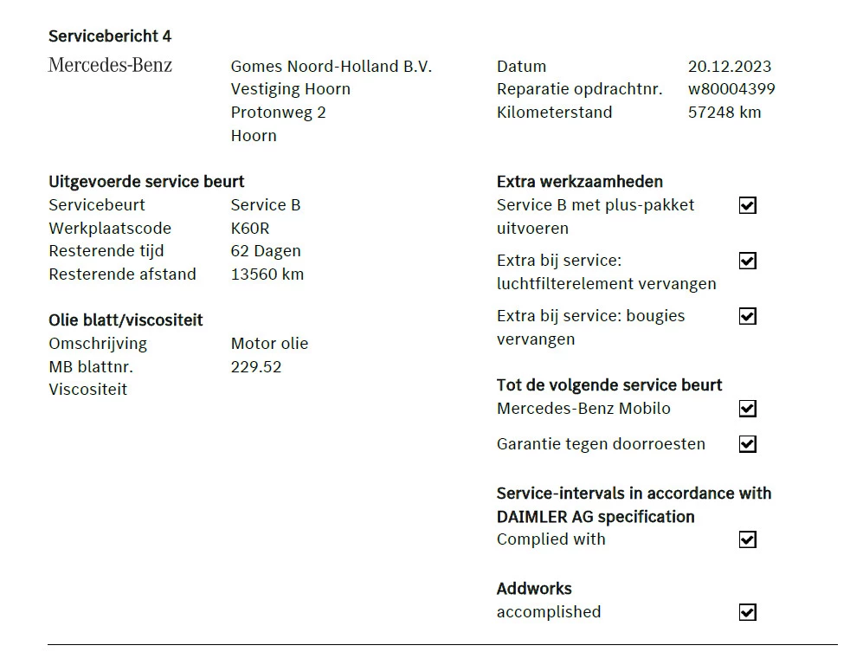Uncheck the Mercedes-Benz Mobilo checkbox

748,409
